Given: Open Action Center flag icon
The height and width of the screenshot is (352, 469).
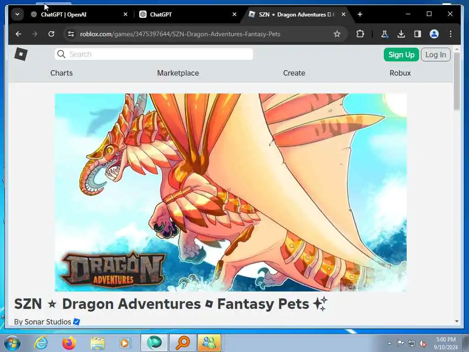Looking at the screenshot, I should (x=400, y=343).
